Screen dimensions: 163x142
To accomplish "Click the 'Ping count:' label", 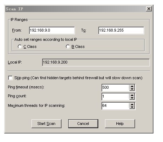I will 17,96.
